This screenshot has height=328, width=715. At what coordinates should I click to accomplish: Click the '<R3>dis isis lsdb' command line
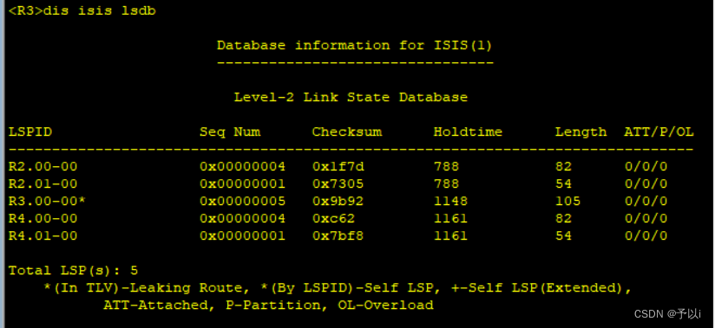82,10
